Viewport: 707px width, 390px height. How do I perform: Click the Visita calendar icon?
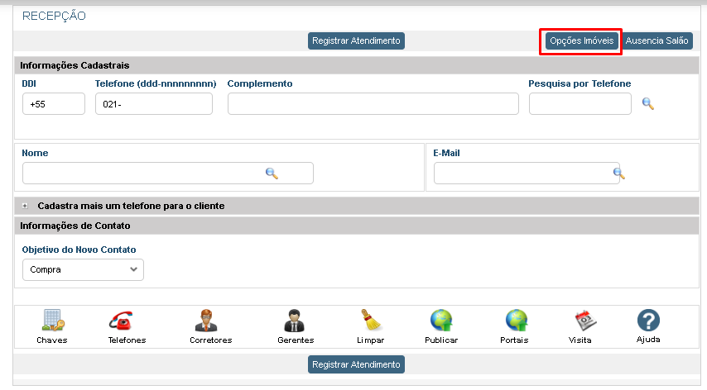(x=585, y=321)
